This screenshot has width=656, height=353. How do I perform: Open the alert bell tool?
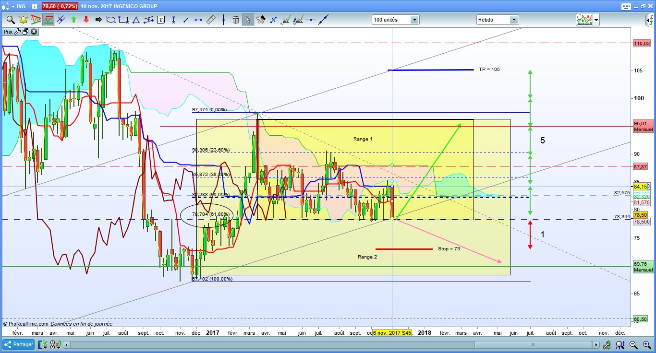[x=23, y=20]
